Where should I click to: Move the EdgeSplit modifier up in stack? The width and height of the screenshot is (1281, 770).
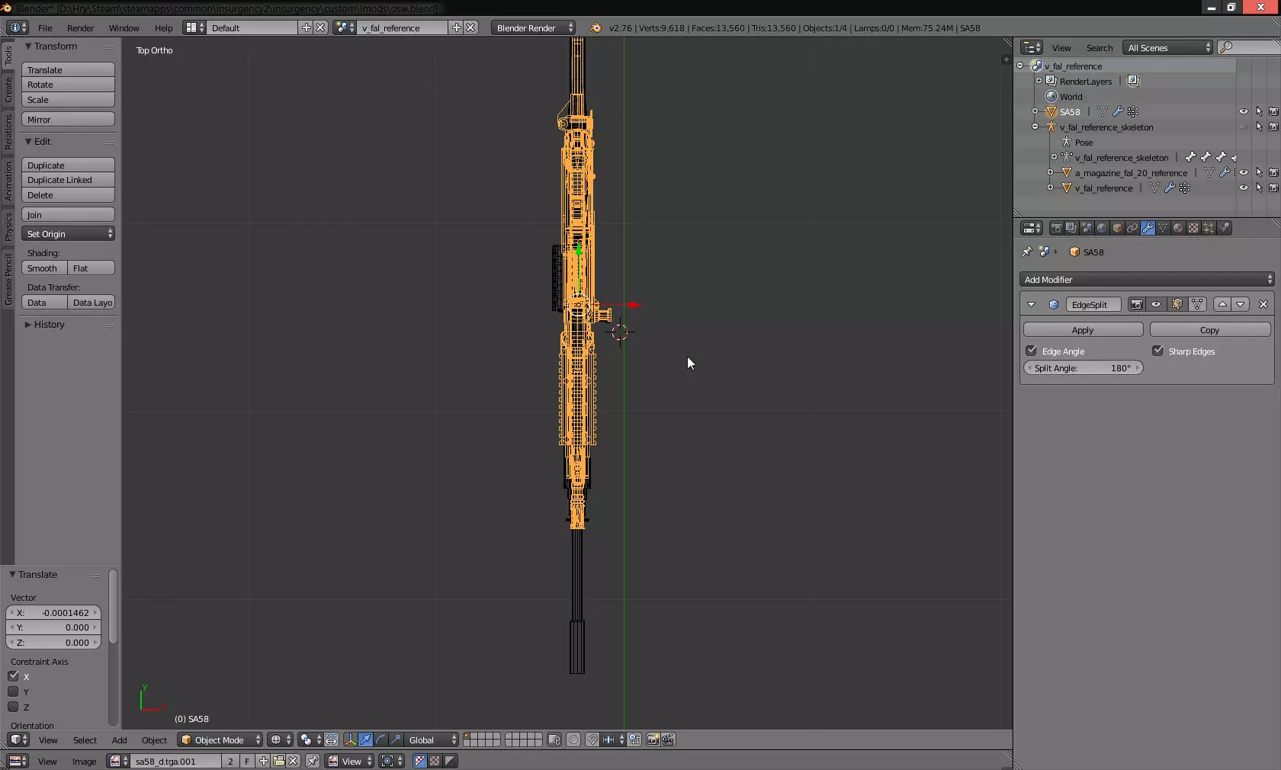click(1222, 304)
